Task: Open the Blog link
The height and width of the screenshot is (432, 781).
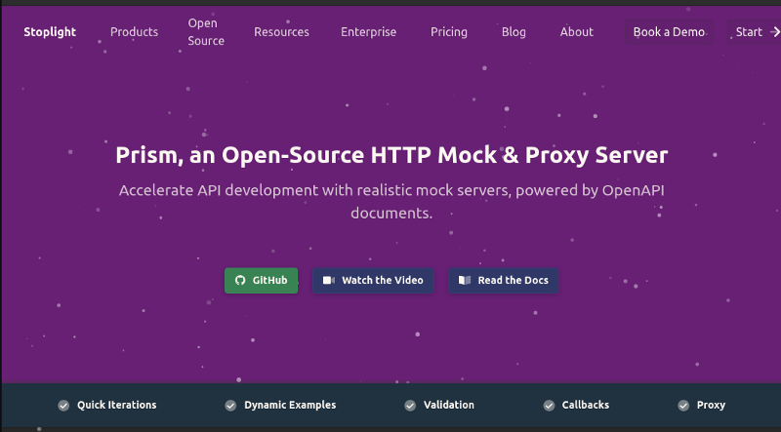Action: (514, 32)
